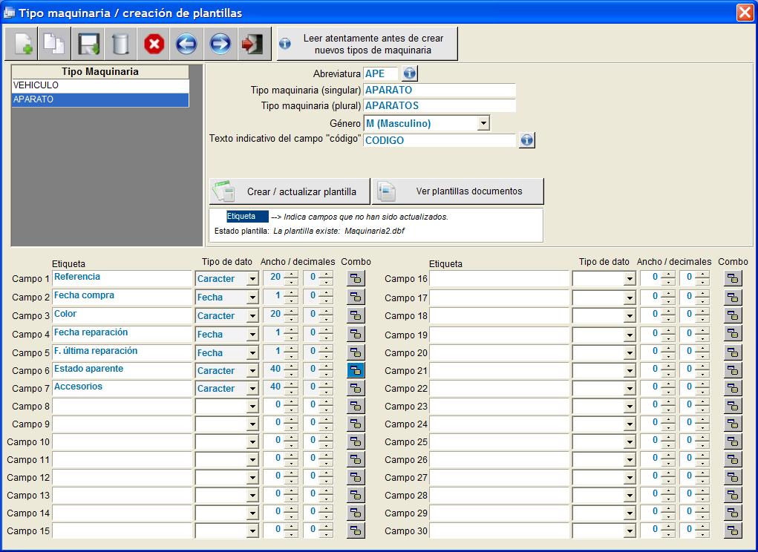The height and width of the screenshot is (552, 758).
Task: Open Combo editor for Campo 21
Action: click(x=733, y=370)
